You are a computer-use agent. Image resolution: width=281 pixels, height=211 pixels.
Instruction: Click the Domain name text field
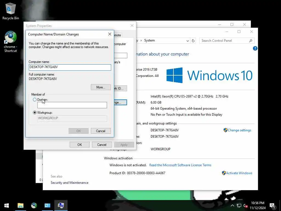(72, 105)
